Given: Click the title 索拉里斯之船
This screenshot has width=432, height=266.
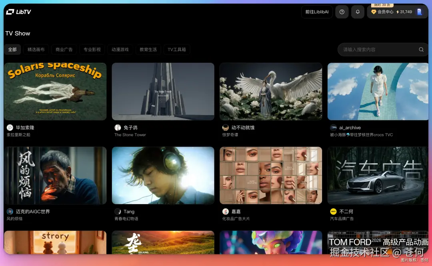Looking at the screenshot, I should click(18, 135).
